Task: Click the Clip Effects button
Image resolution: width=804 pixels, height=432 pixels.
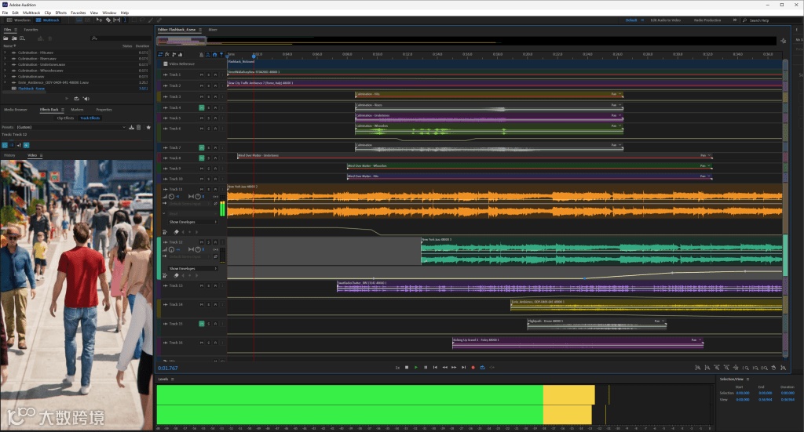Action: click(65, 118)
